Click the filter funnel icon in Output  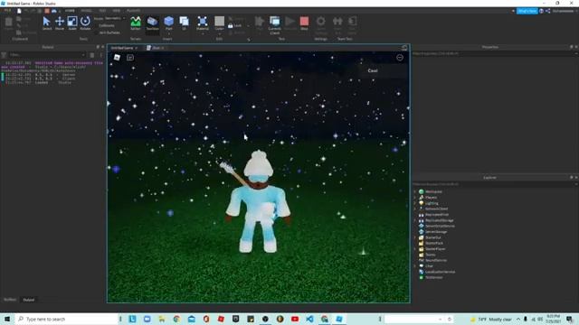(x=4, y=55)
